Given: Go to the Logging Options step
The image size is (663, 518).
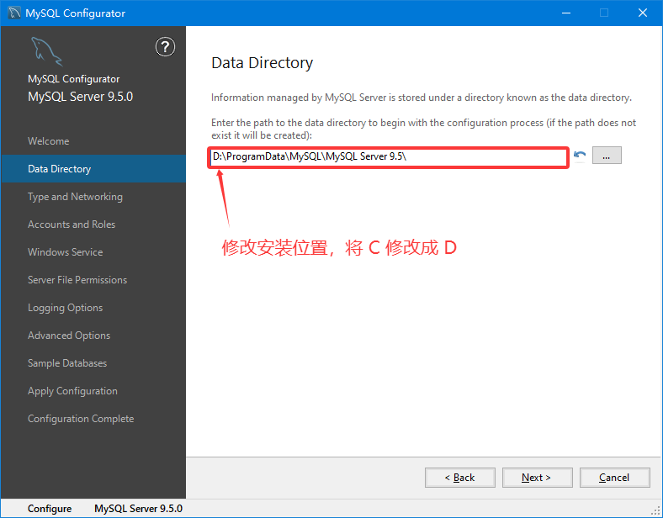Looking at the screenshot, I should coord(93,308).
